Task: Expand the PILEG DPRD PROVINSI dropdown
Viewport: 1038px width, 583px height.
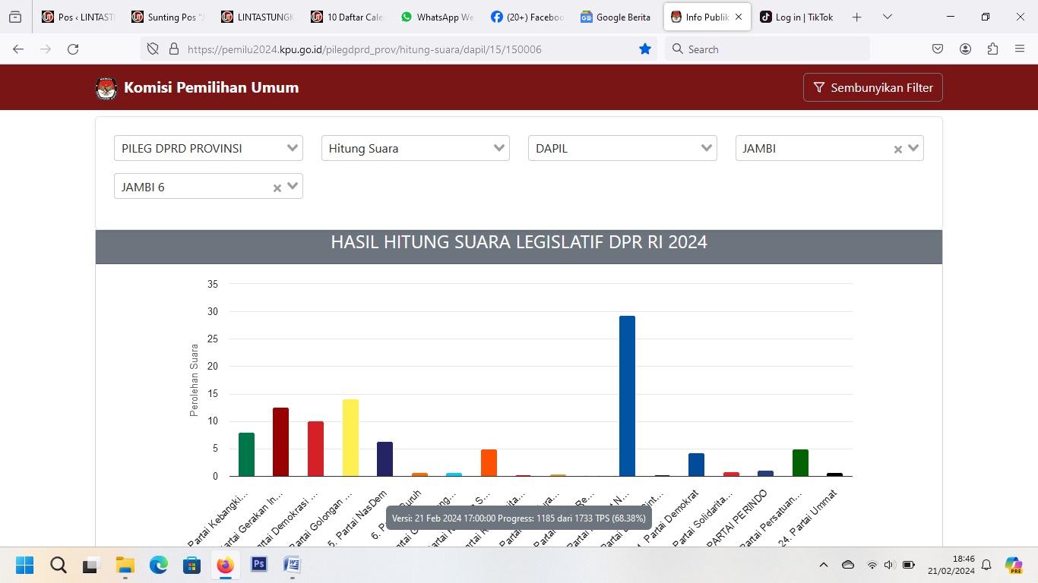Action: (x=208, y=149)
